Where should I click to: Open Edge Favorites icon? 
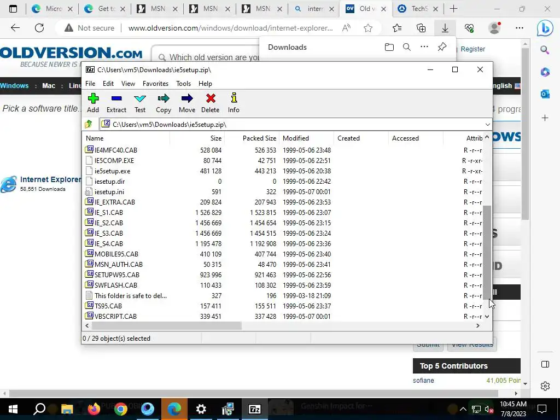[x=397, y=28]
